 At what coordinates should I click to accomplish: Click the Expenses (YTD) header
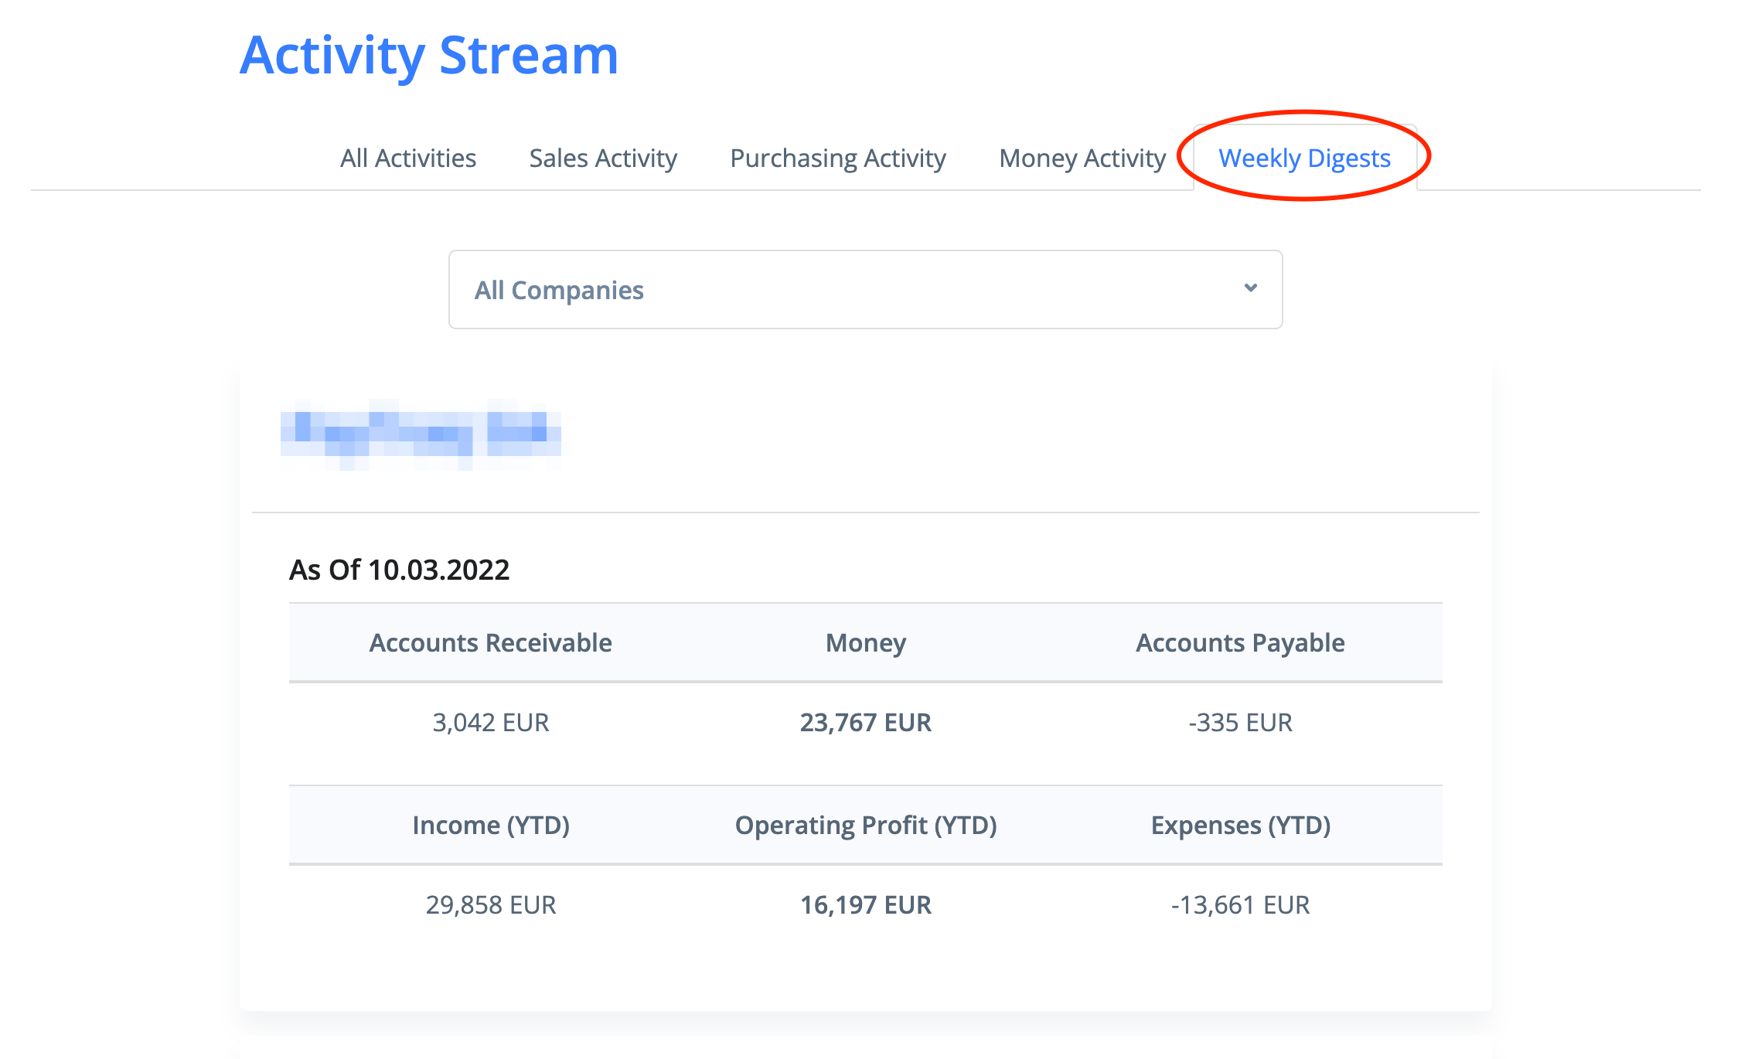tap(1240, 825)
